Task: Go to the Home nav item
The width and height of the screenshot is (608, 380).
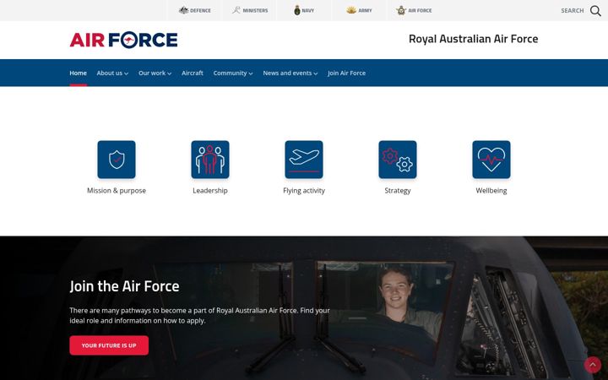Action: click(x=78, y=73)
